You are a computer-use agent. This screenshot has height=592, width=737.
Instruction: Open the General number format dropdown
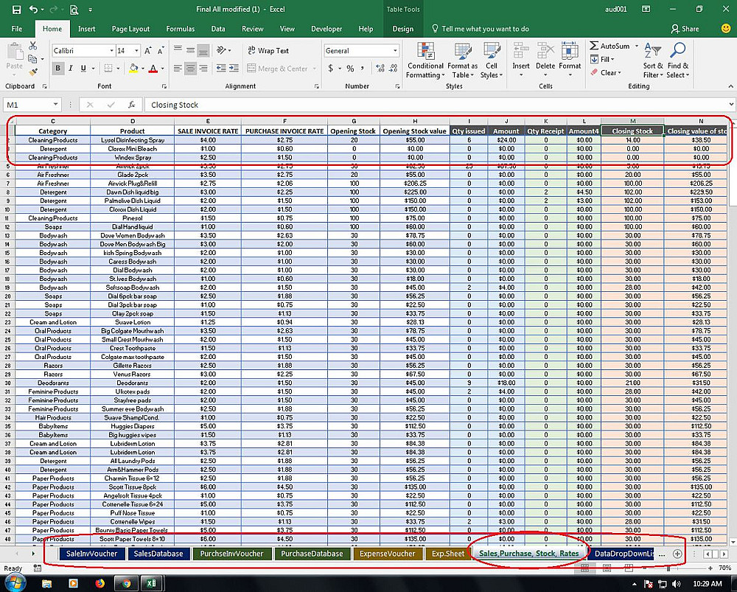point(395,51)
